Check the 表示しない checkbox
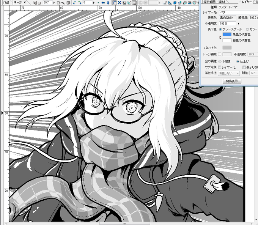 (244, 67)
